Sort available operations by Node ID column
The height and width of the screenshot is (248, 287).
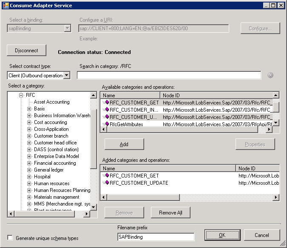coord(217,96)
